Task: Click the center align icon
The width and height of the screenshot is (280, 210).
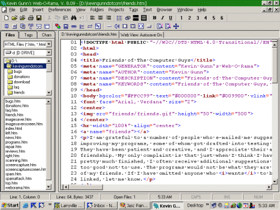Action: pos(100,18)
